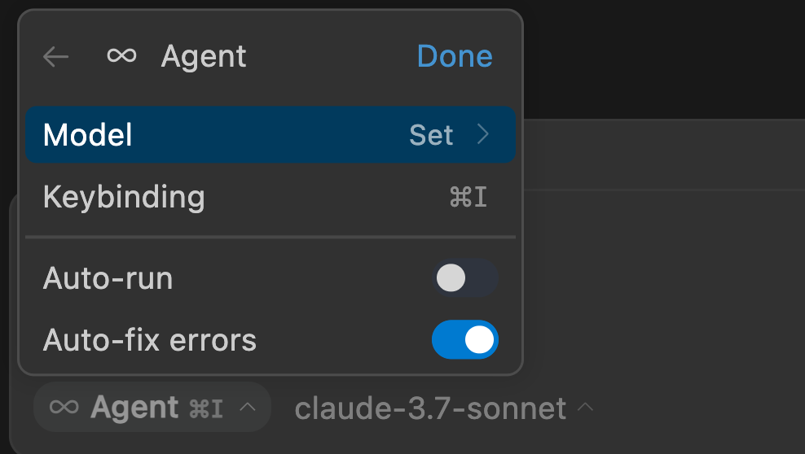
Task: Click the ⌘I hint in the bottom Agent pill
Action: [205, 408]
